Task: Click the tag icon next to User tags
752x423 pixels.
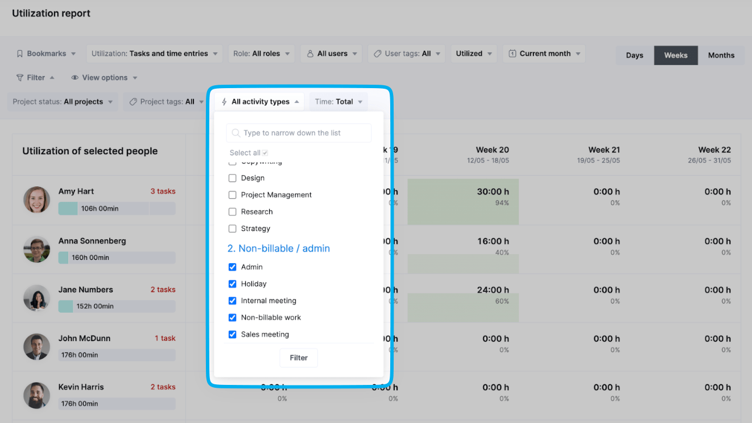Action: coord(377,53)
